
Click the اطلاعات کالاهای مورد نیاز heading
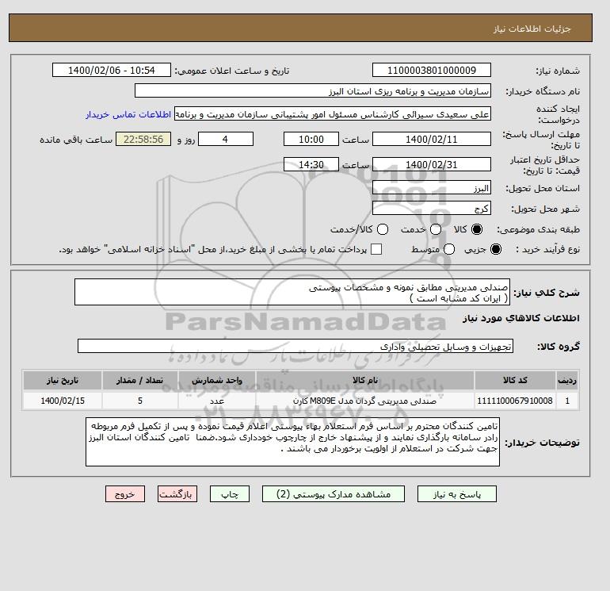[521, 318]
